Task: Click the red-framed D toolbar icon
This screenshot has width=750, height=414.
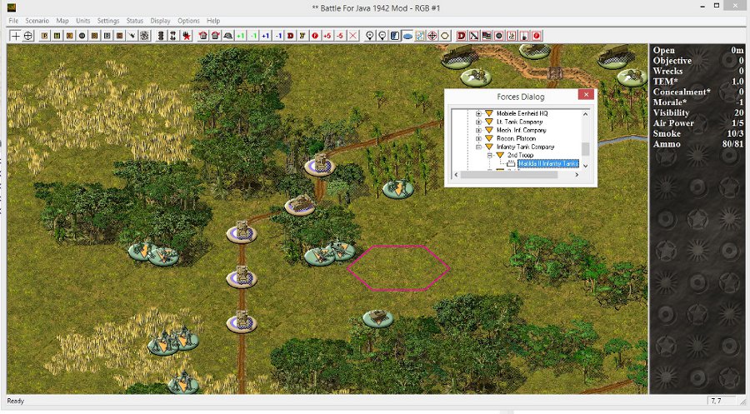Action: [462, 36]
